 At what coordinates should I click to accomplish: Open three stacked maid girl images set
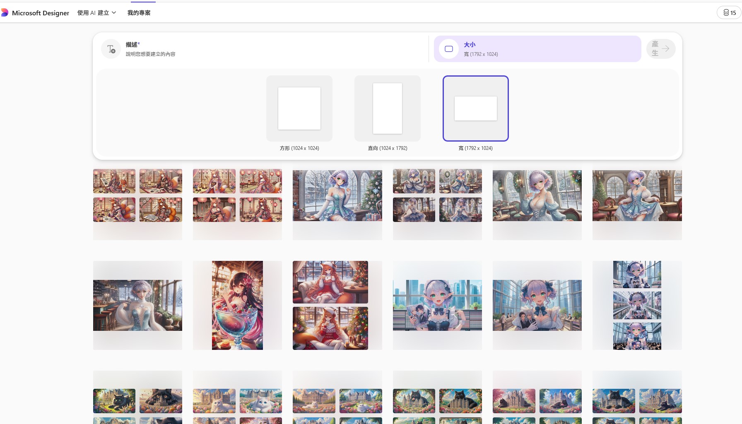[x=637, y=305]
